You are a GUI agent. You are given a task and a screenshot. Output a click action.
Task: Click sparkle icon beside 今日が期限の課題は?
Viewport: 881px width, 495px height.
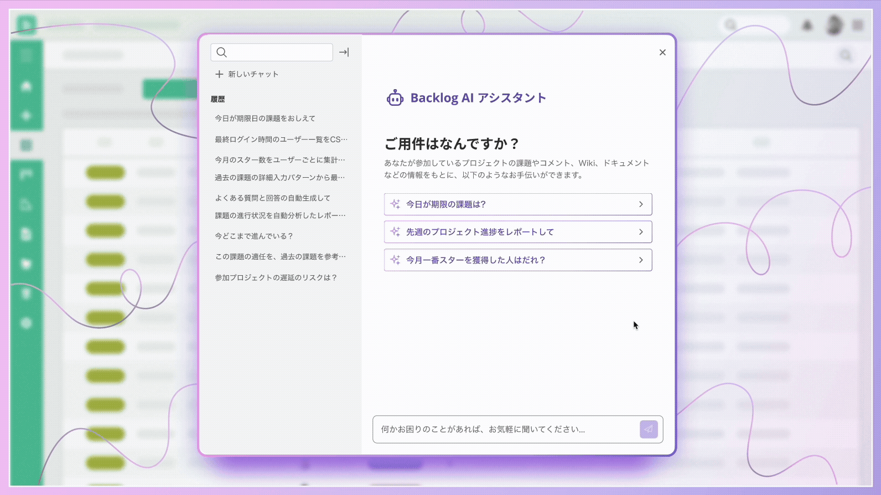pos(395,204)
